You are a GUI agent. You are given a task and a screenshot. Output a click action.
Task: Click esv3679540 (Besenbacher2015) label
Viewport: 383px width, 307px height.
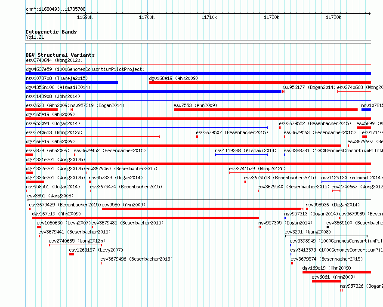[293, 187]
